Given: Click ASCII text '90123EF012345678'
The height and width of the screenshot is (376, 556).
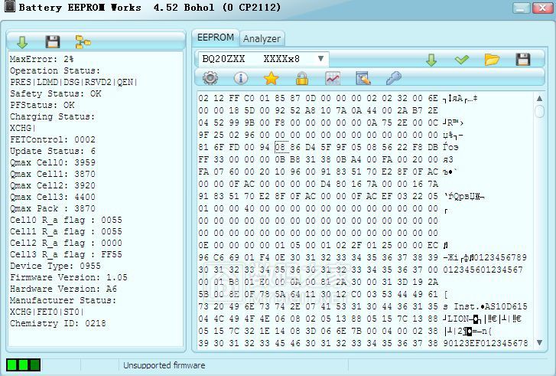Looking at the screenshot, I should (486, 343).
